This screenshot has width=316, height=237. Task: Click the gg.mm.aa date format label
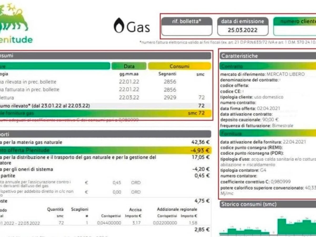(129, 74)
